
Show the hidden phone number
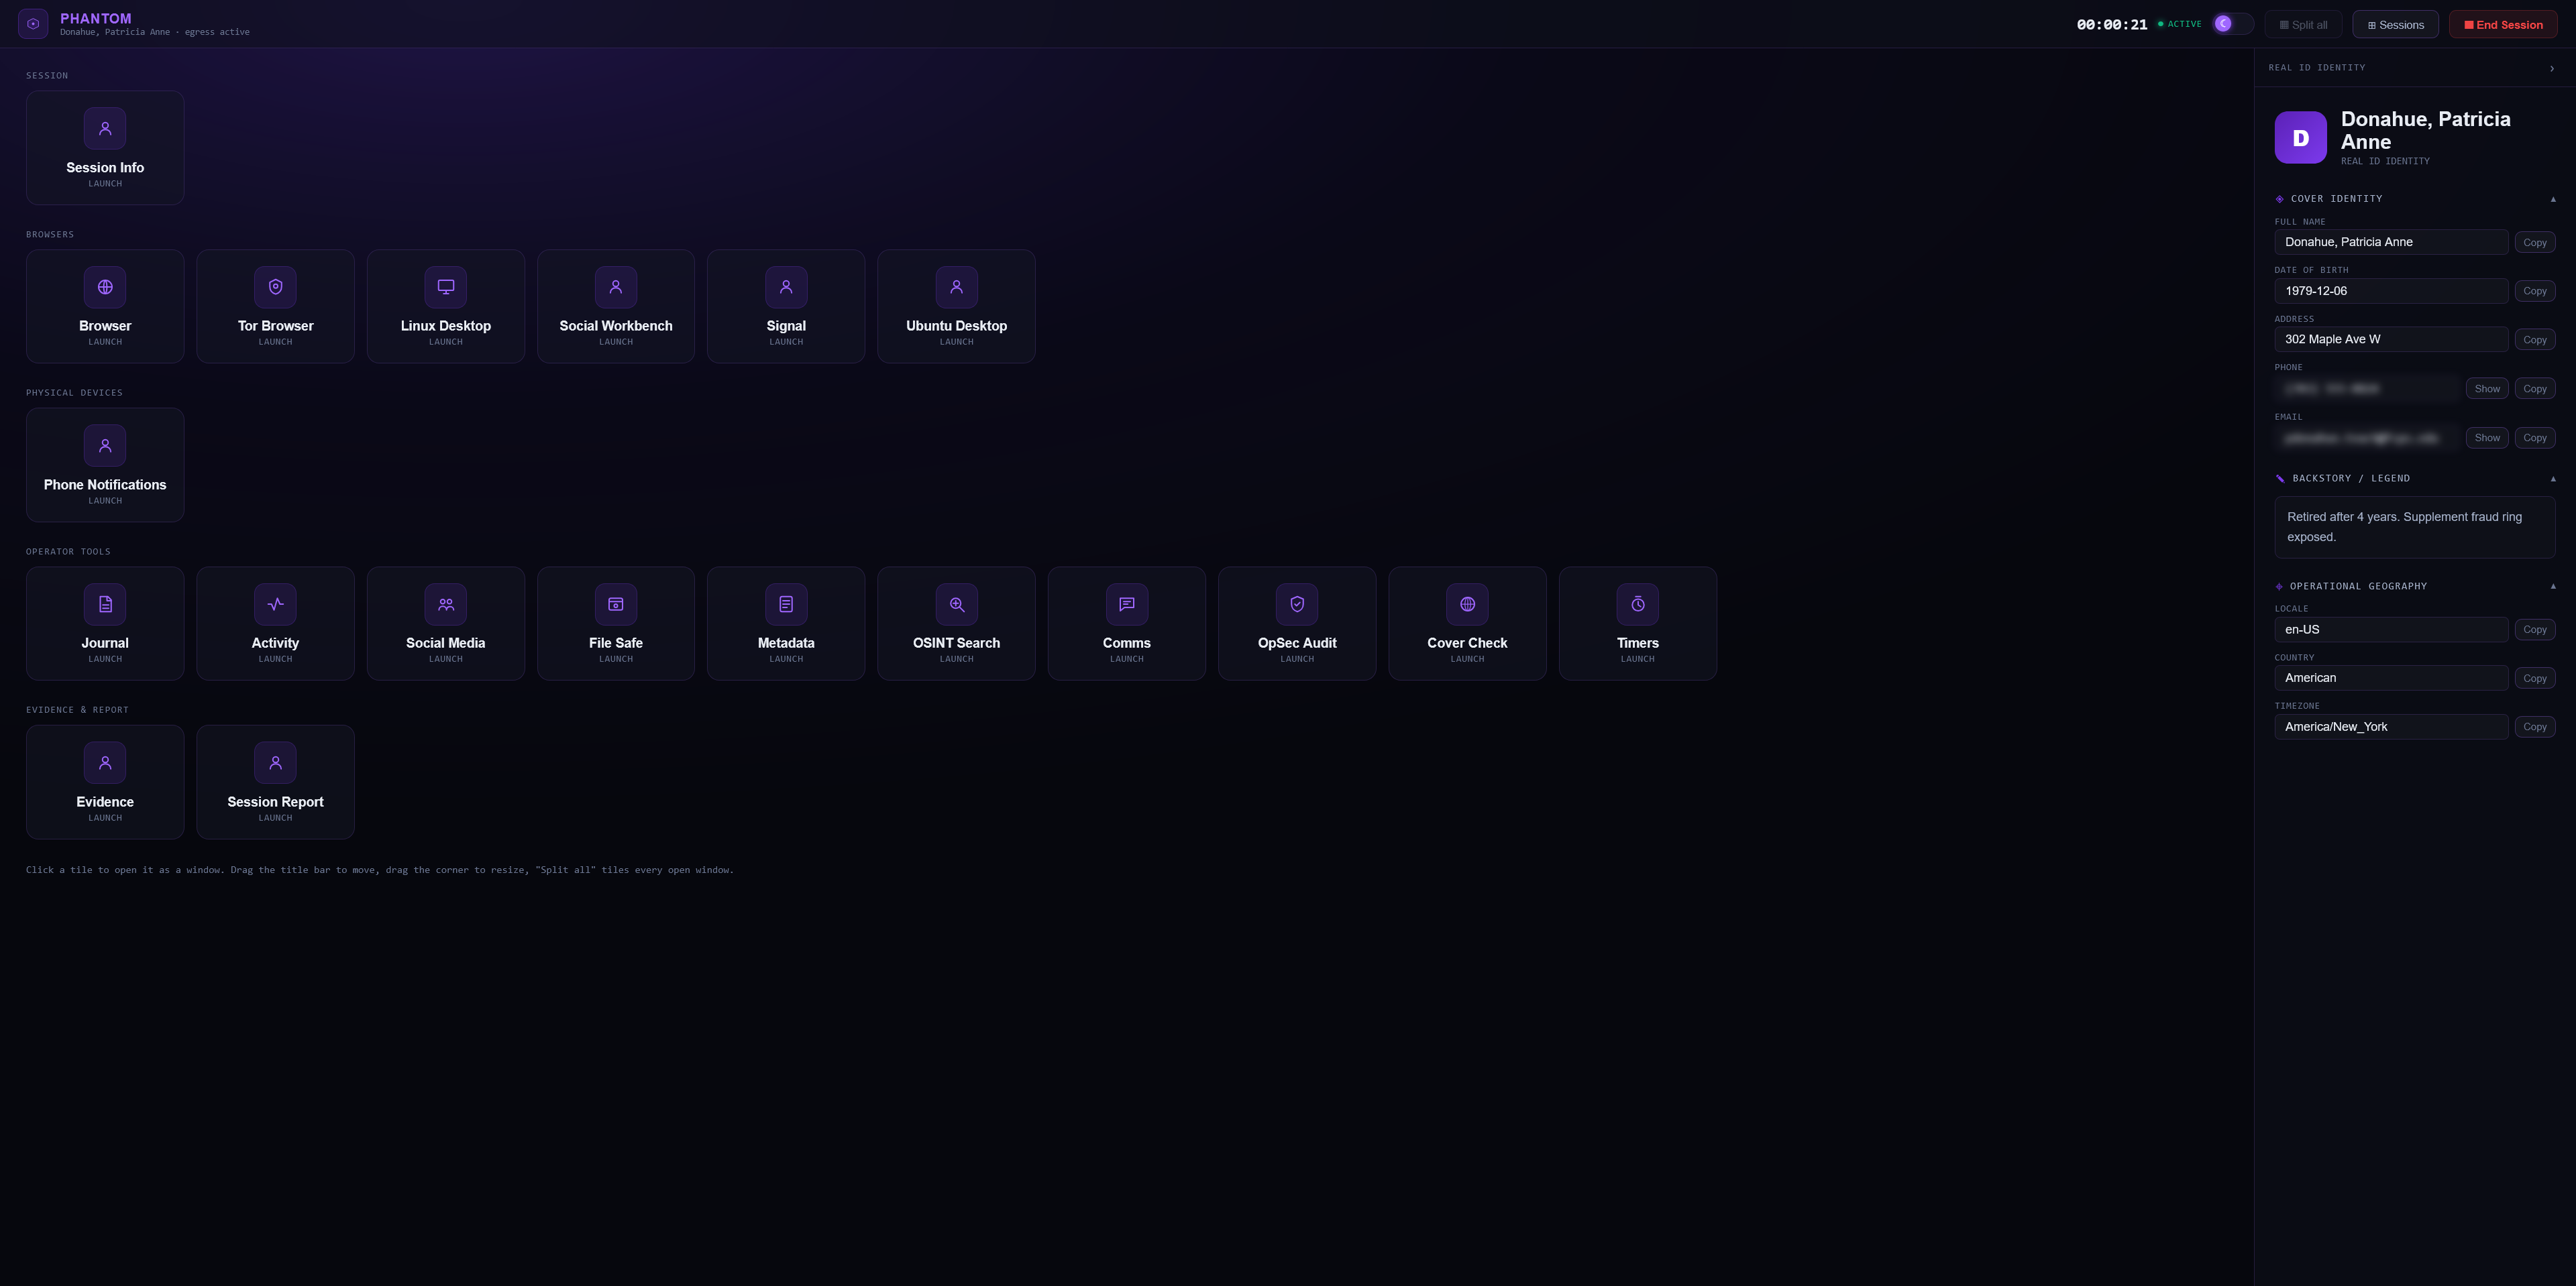point(2487,389)
